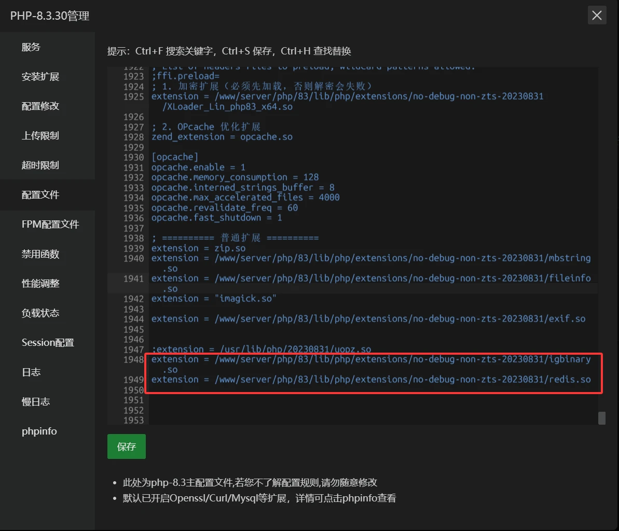Close the PHP-8.3.30 management dialog
This screenshot has width=619, height=531.
coord(597,16)
